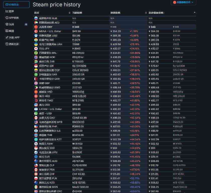The image size is (211, 193).
Task: Click the HK$ 538.00 current price
Action: coord(79,96)
